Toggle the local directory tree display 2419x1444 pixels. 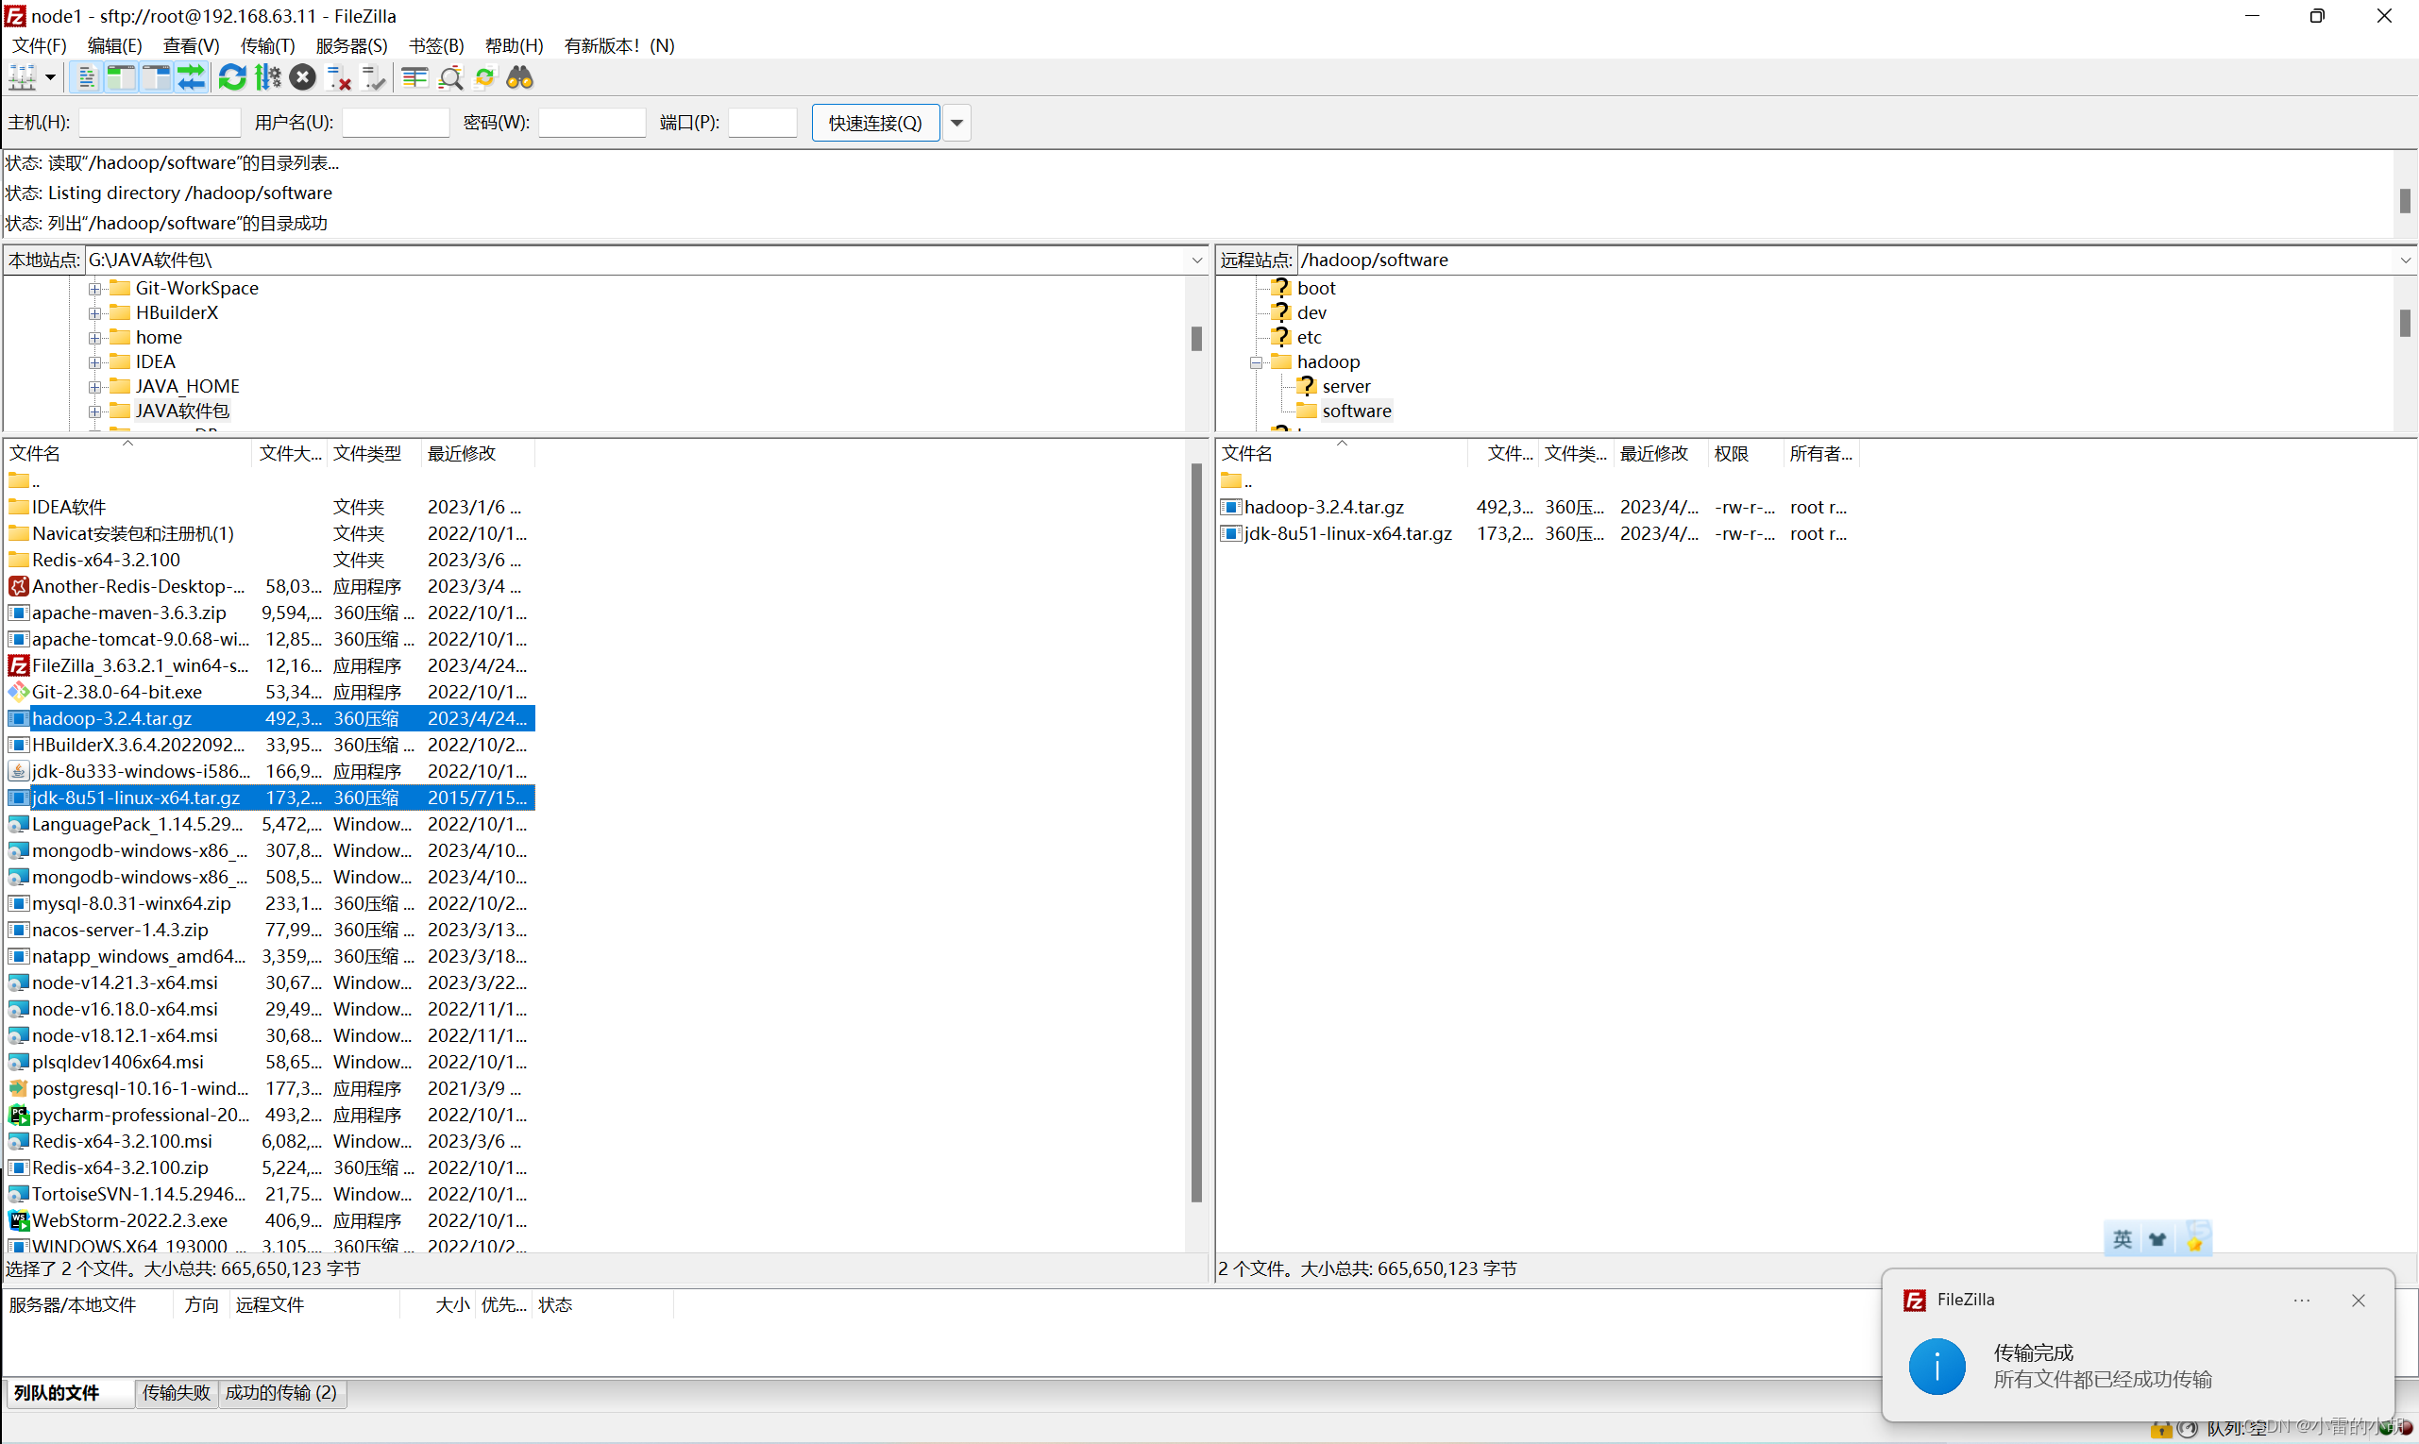click(121, 77)
